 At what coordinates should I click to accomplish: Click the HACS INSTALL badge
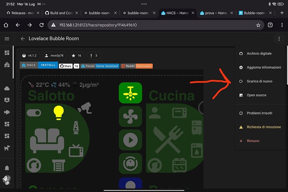click(x=39, y=65)
